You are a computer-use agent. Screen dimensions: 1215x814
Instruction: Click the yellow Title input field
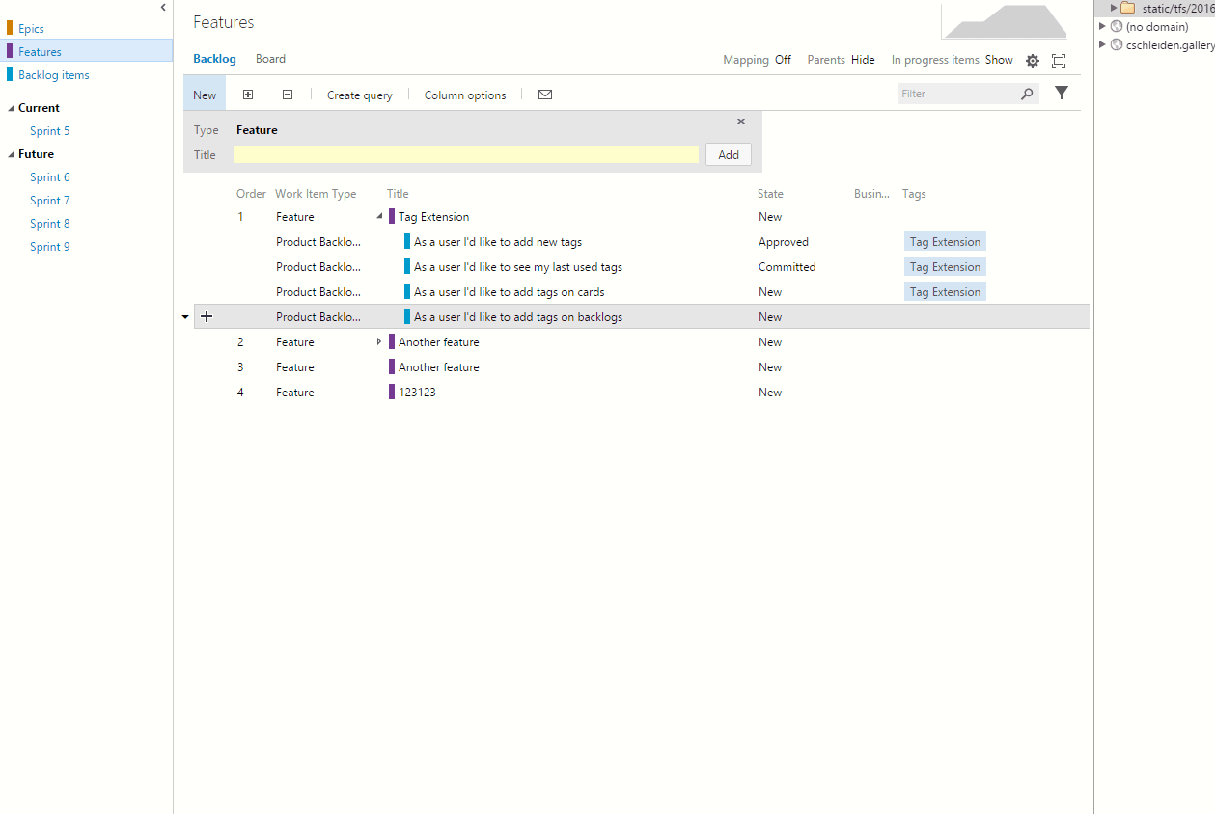point(465,154)
